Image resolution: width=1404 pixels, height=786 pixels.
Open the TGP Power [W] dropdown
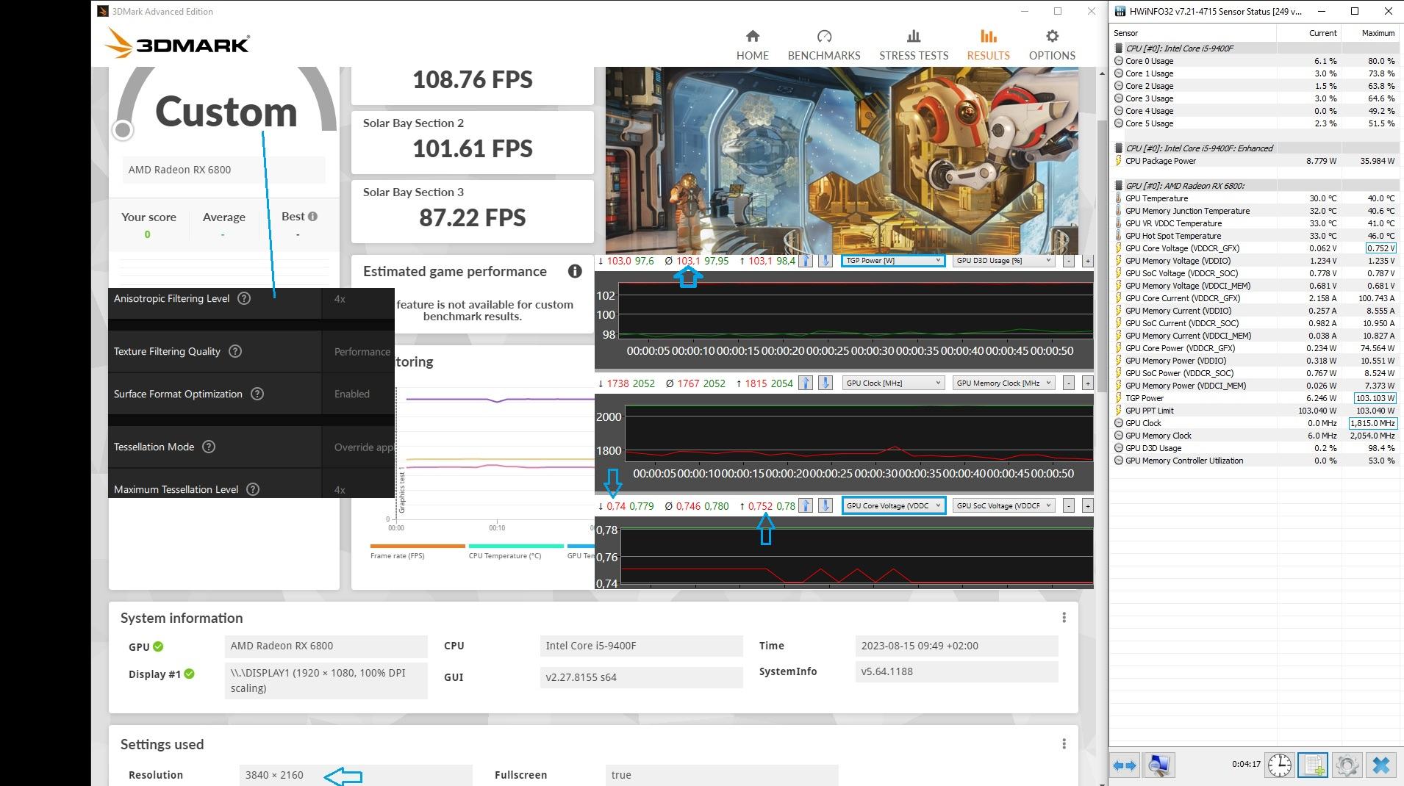(892, 261)
